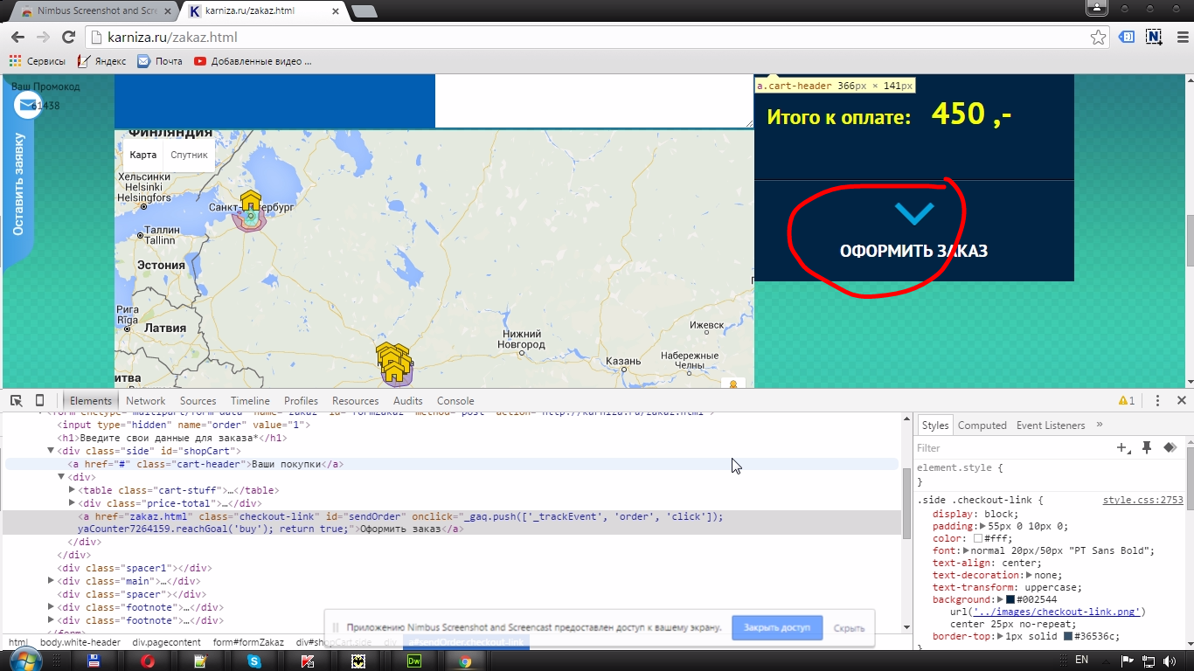
Task: Open the Оставить заявку side tab
Action: [18, 184]
